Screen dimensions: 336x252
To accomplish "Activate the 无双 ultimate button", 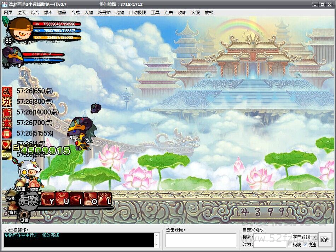I will (x=29, y=200).
